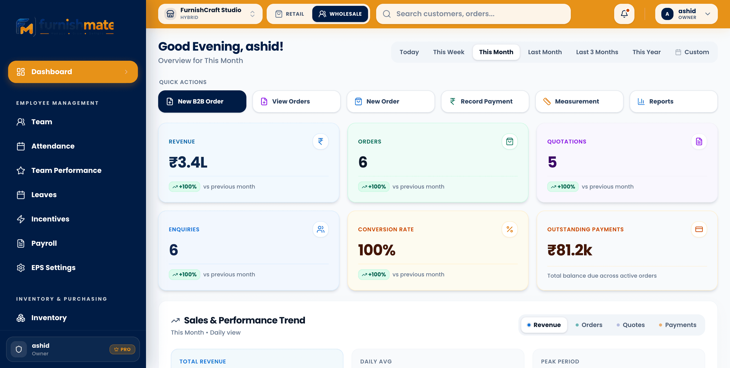Switch to RETAIL mode
Screen dimensions: 730x368
point(290,14)
